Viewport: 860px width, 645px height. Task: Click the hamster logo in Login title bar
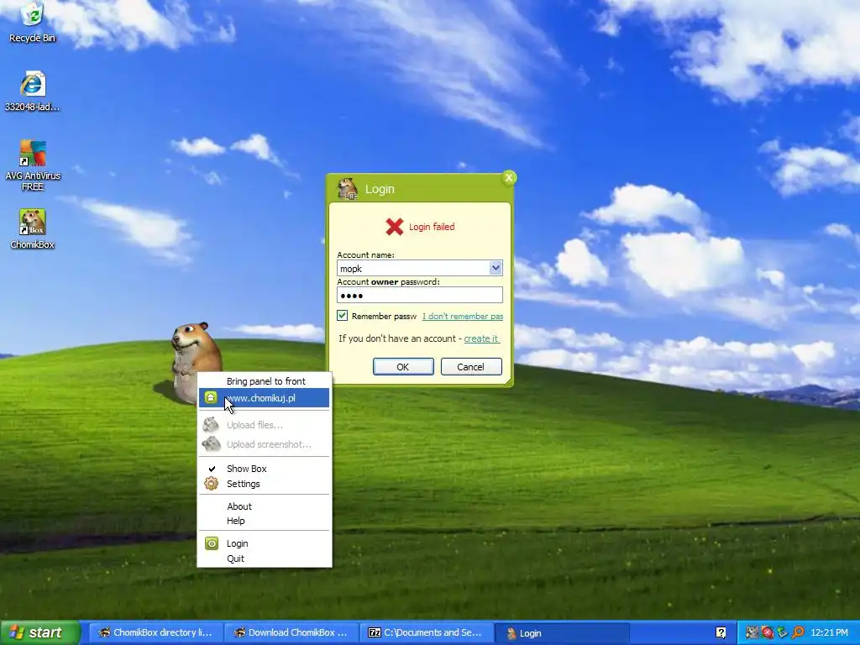(x=347, y=189)
